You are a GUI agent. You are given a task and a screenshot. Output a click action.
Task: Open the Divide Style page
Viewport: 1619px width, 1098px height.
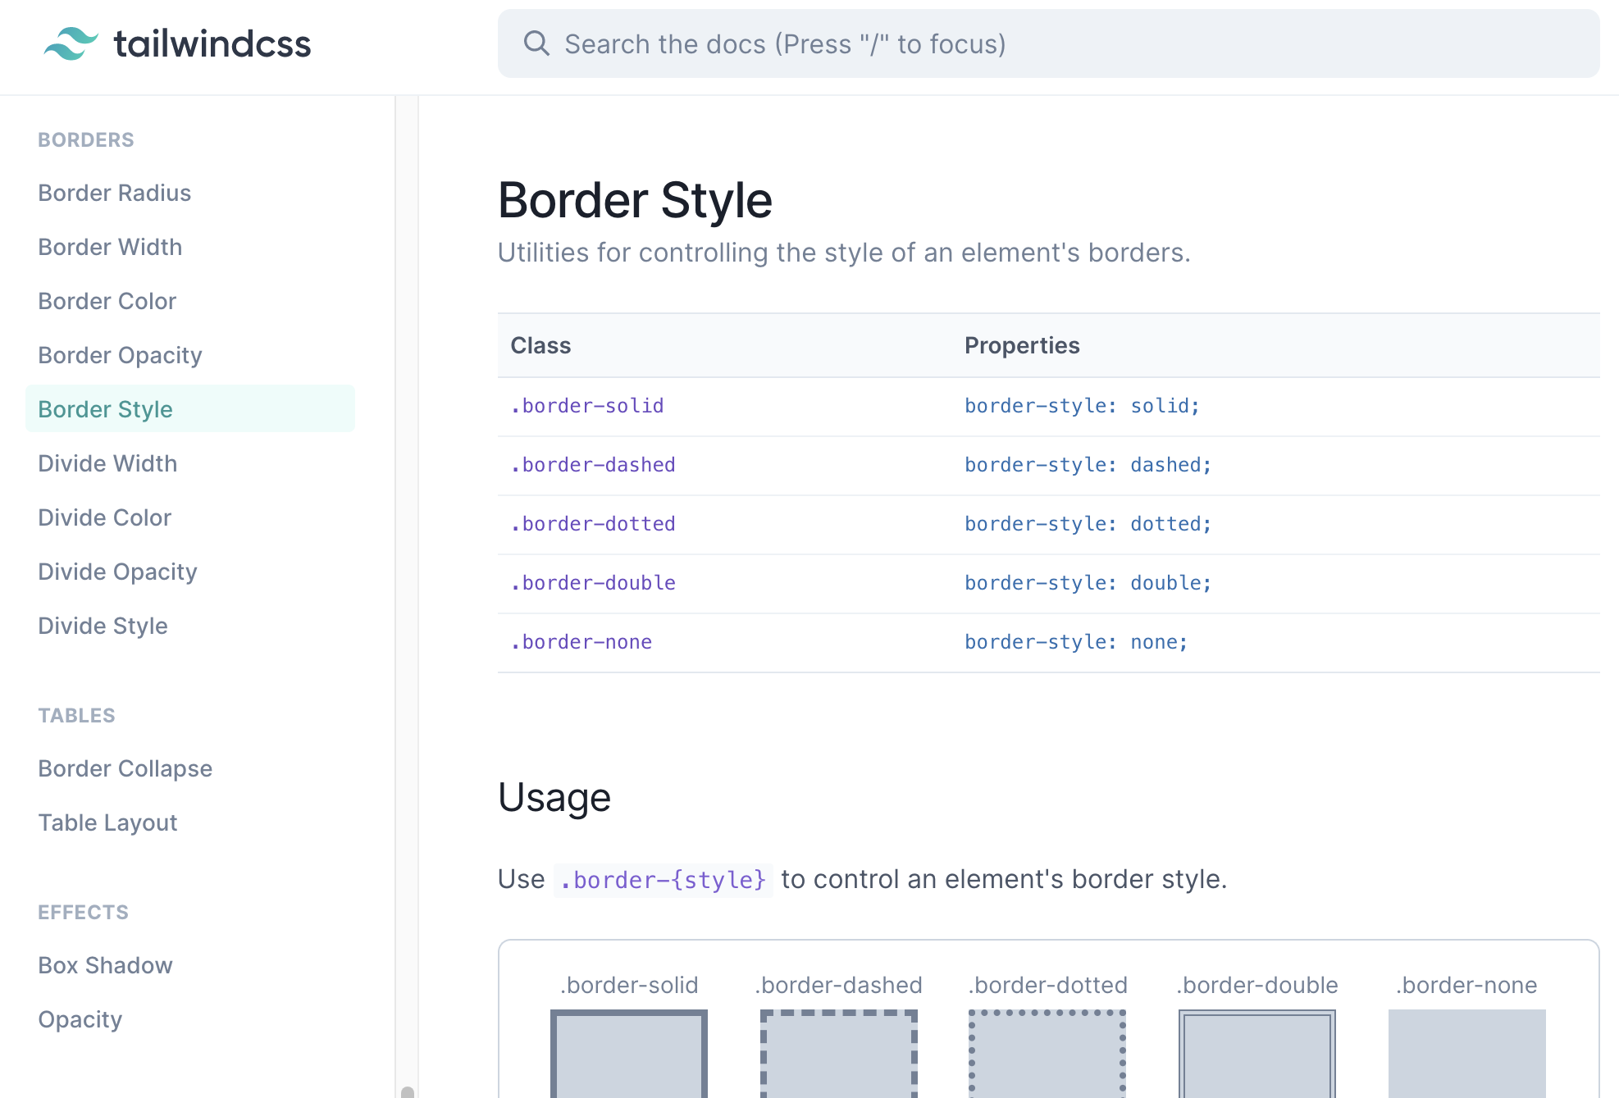click(x=103, y=626)
